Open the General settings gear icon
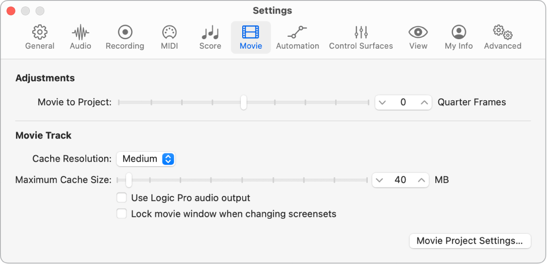This screenshot has width=547, height=264. [x=40, y=32]
